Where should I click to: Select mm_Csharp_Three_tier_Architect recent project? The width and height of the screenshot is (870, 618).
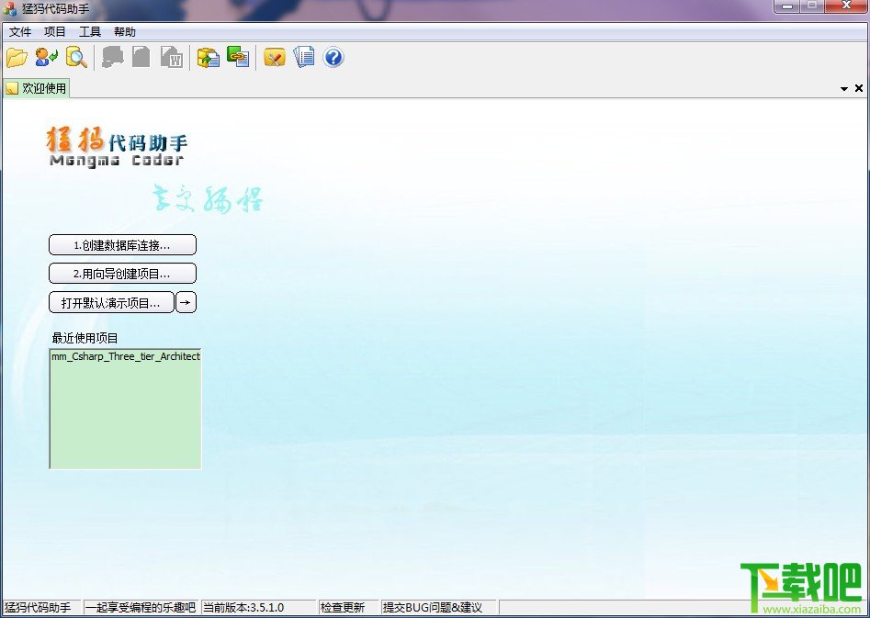[125, 356]
